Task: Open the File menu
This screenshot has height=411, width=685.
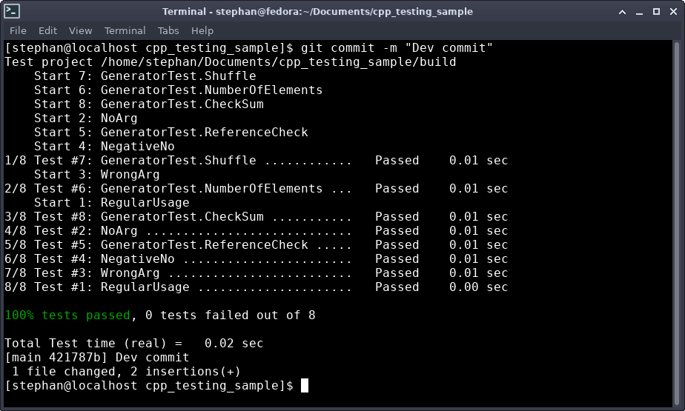Action: pos(18,30)
